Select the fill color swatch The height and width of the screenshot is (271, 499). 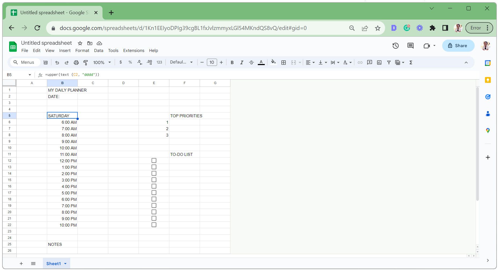(273, 62)
